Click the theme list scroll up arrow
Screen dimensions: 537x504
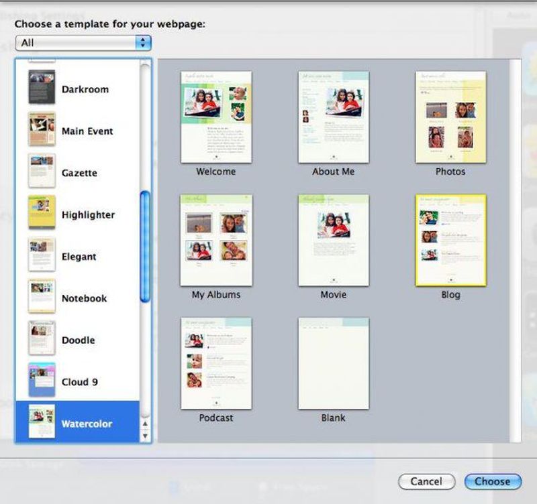coord(145,424)
